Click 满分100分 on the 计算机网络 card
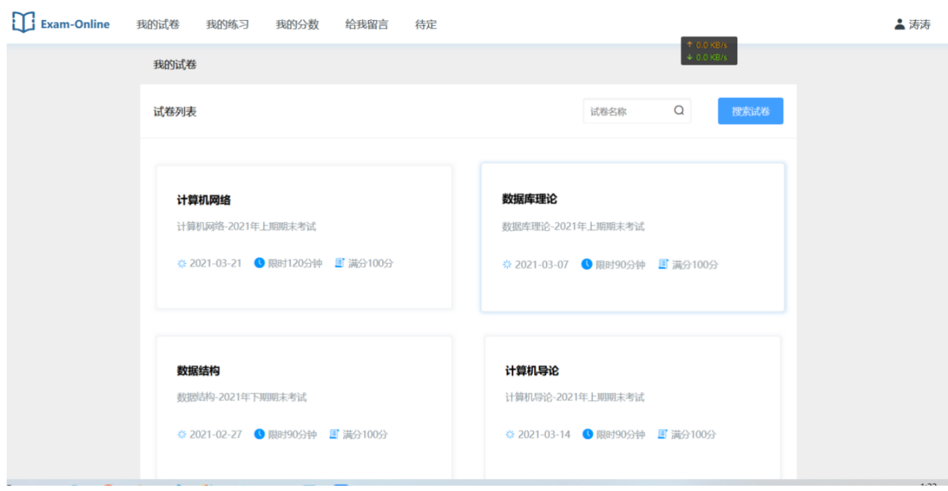Screen dimensions: 948x491 tap(371, 264)
